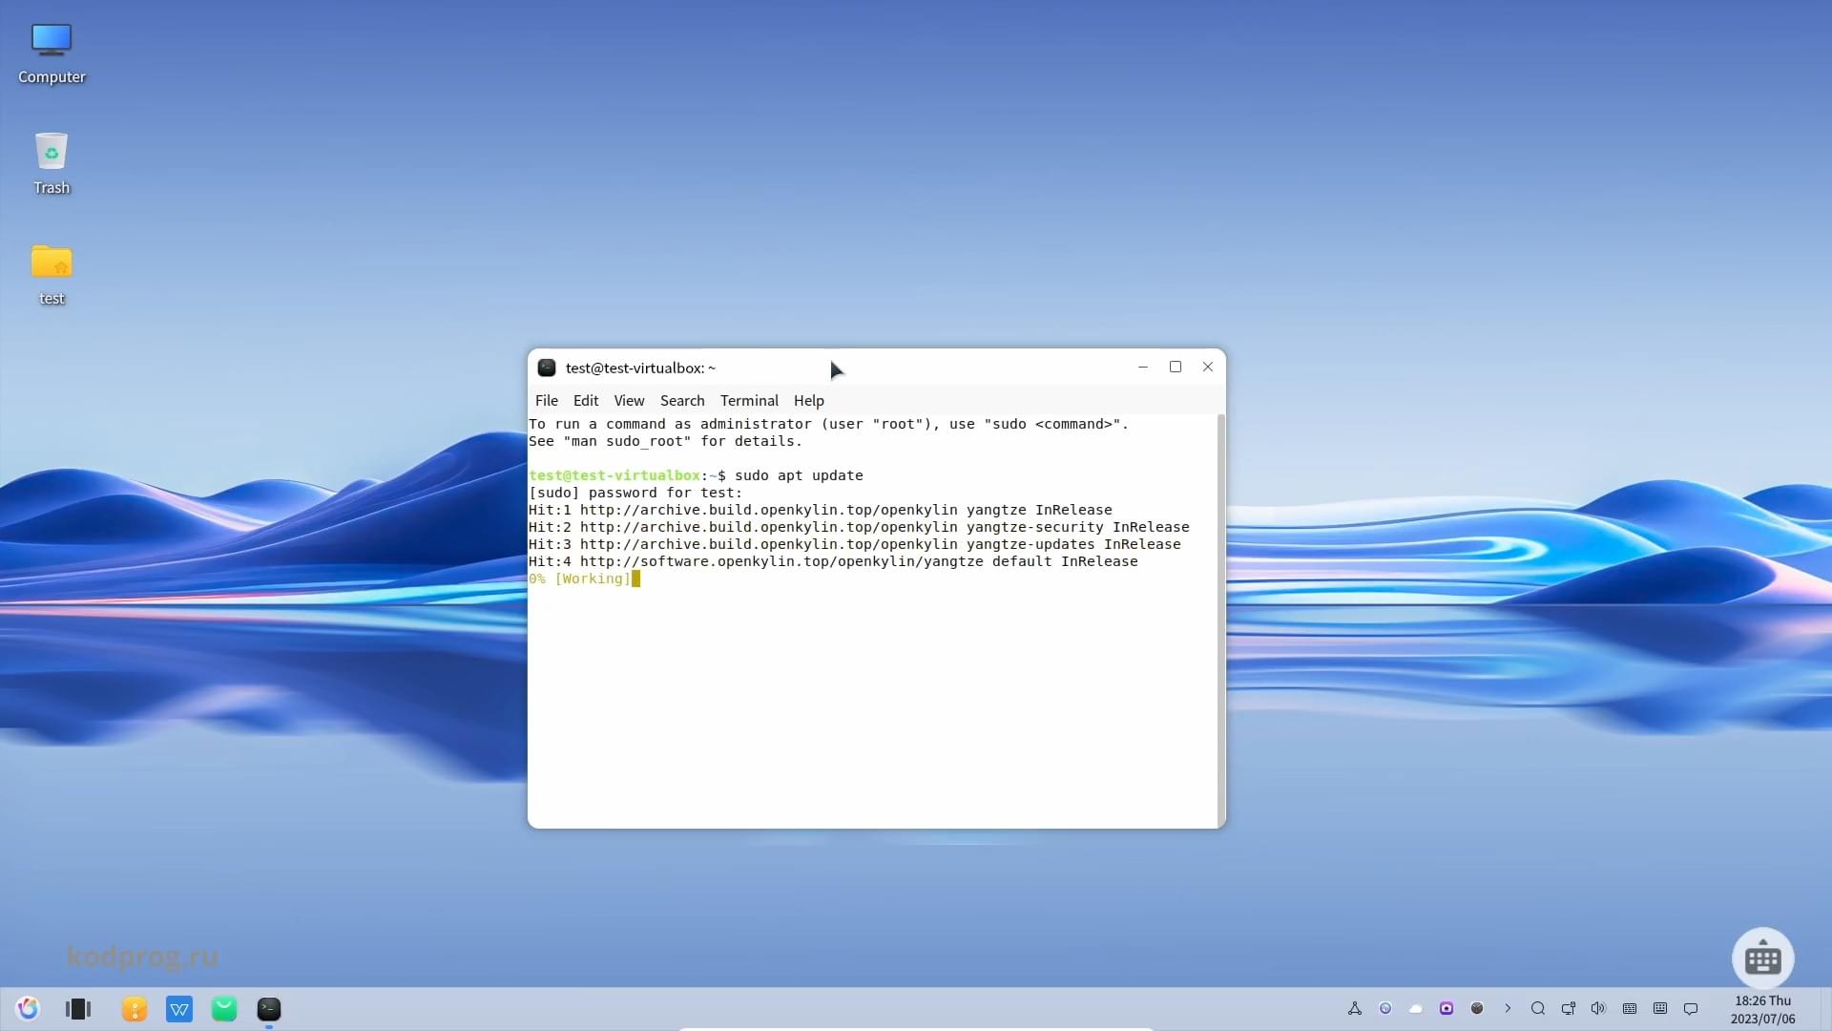The height and width of the screenshot is (1031, 1832).
Task: Open the clock and calendar showing 18:26
Action: point(1762,1009)
